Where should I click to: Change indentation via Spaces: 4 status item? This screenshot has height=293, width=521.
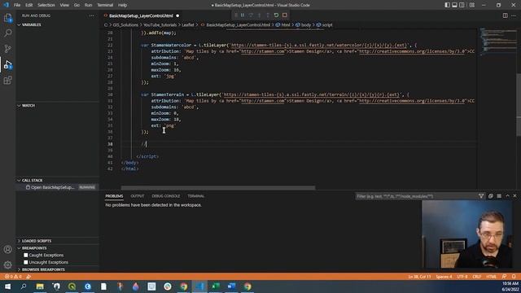(444, 277)
